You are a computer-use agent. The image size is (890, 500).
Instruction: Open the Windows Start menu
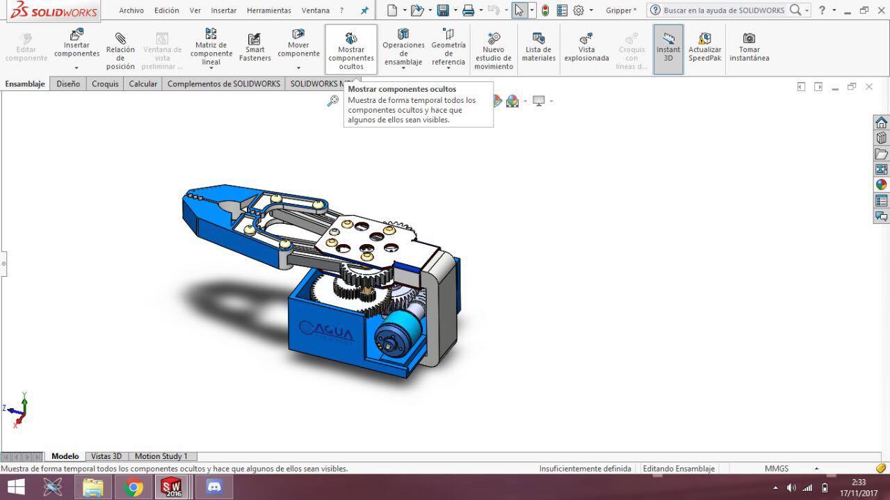15,487
